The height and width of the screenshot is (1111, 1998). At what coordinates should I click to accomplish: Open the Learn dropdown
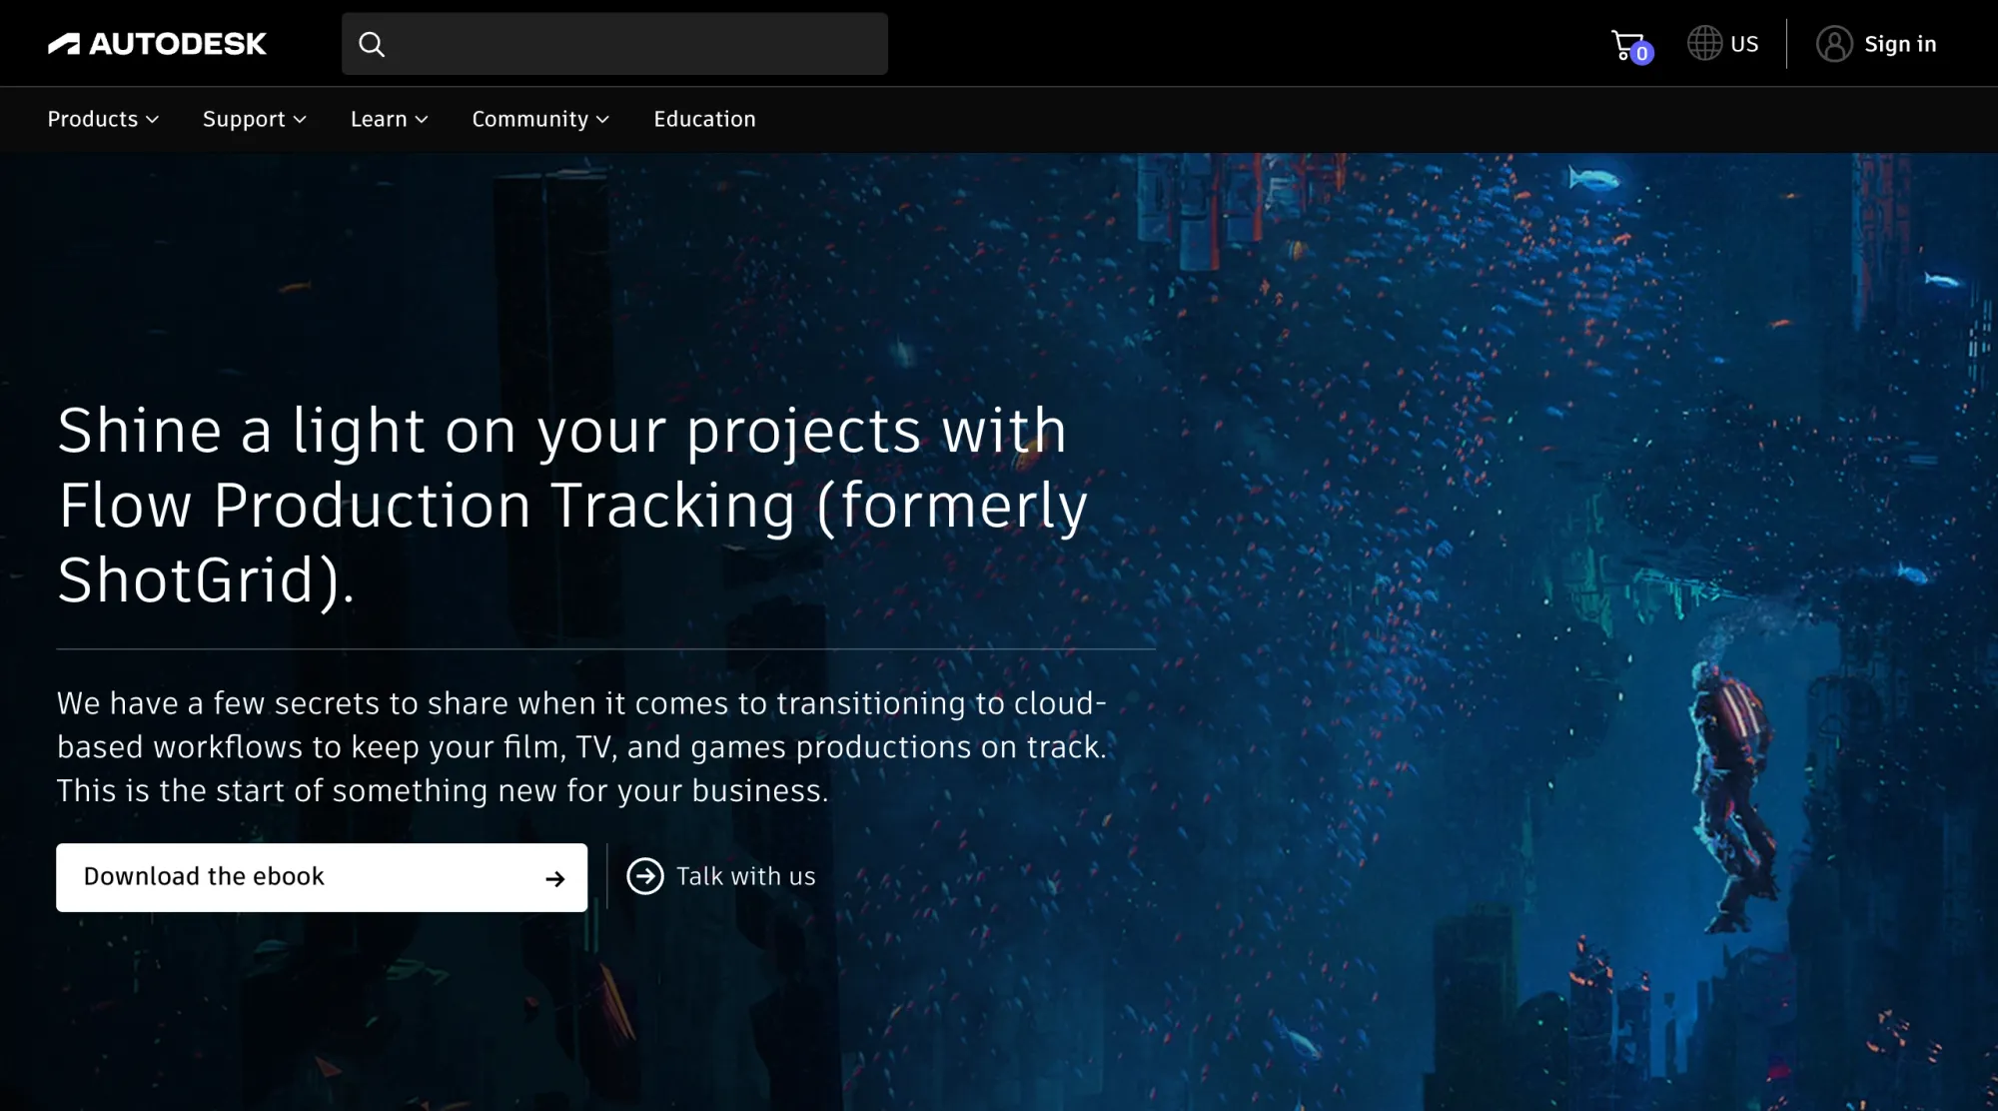(x=389, y=119)
